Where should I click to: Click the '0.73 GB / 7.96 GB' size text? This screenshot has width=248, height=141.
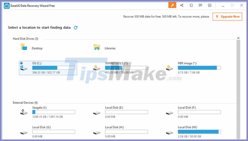(x=189, y=73)
